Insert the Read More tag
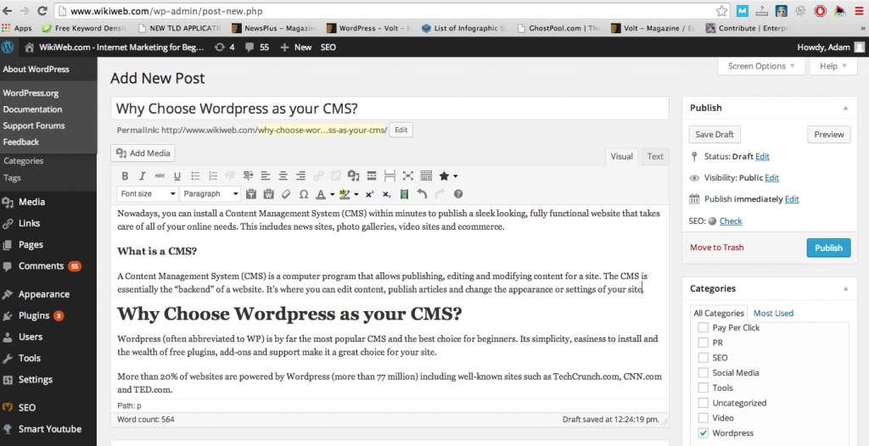The image size is (869, 446). [x=372, y=176]
